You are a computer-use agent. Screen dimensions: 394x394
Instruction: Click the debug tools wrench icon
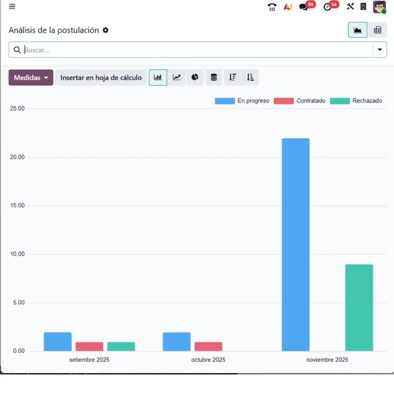point(350,7)
